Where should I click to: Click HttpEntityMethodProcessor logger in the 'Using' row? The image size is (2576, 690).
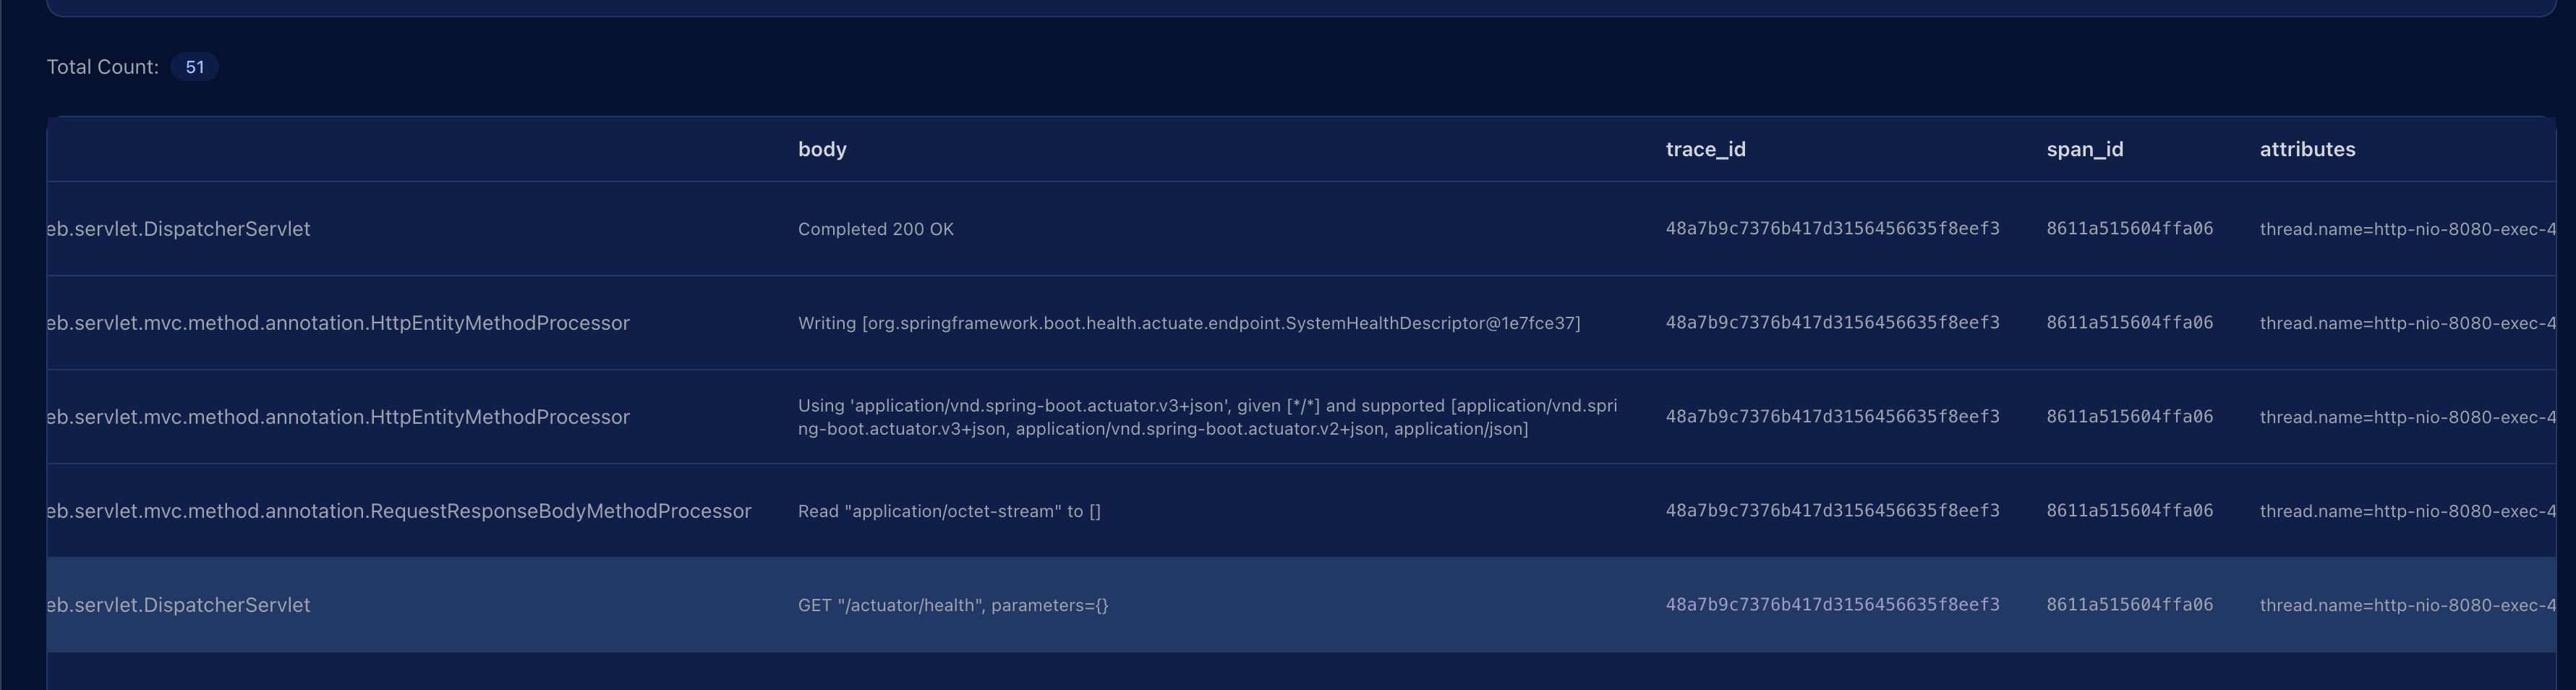tap(338, 417)
